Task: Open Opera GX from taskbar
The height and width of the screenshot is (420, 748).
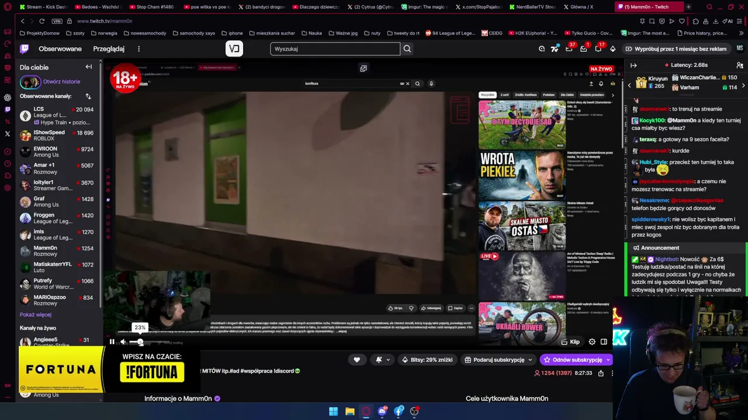Action: (x=366, y=411)
